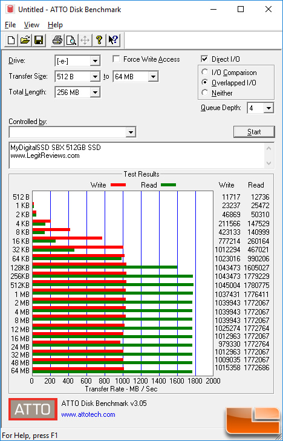Print results using printer icon
283x441 pixels.
click(57, 40)
